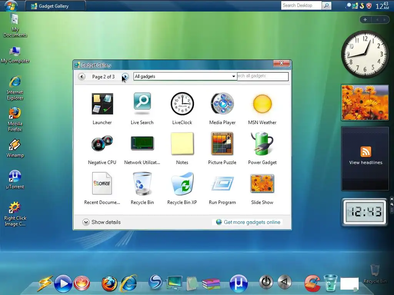Go to next gadget page
The image size is (394, 295).
125,76
